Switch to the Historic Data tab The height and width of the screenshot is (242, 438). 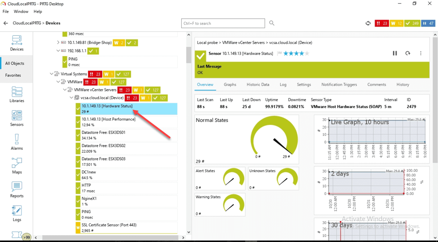[258, 84]
